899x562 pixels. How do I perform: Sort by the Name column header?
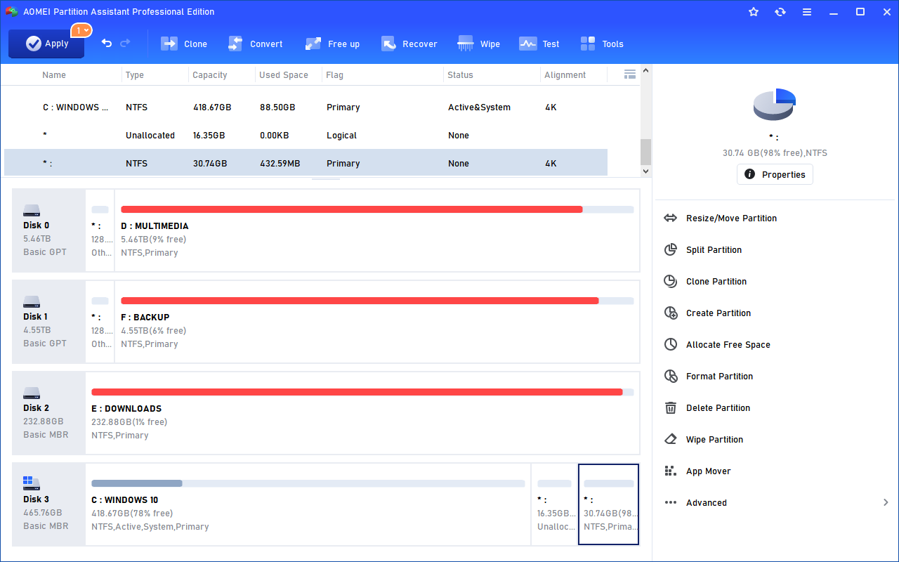click(54, 75)
